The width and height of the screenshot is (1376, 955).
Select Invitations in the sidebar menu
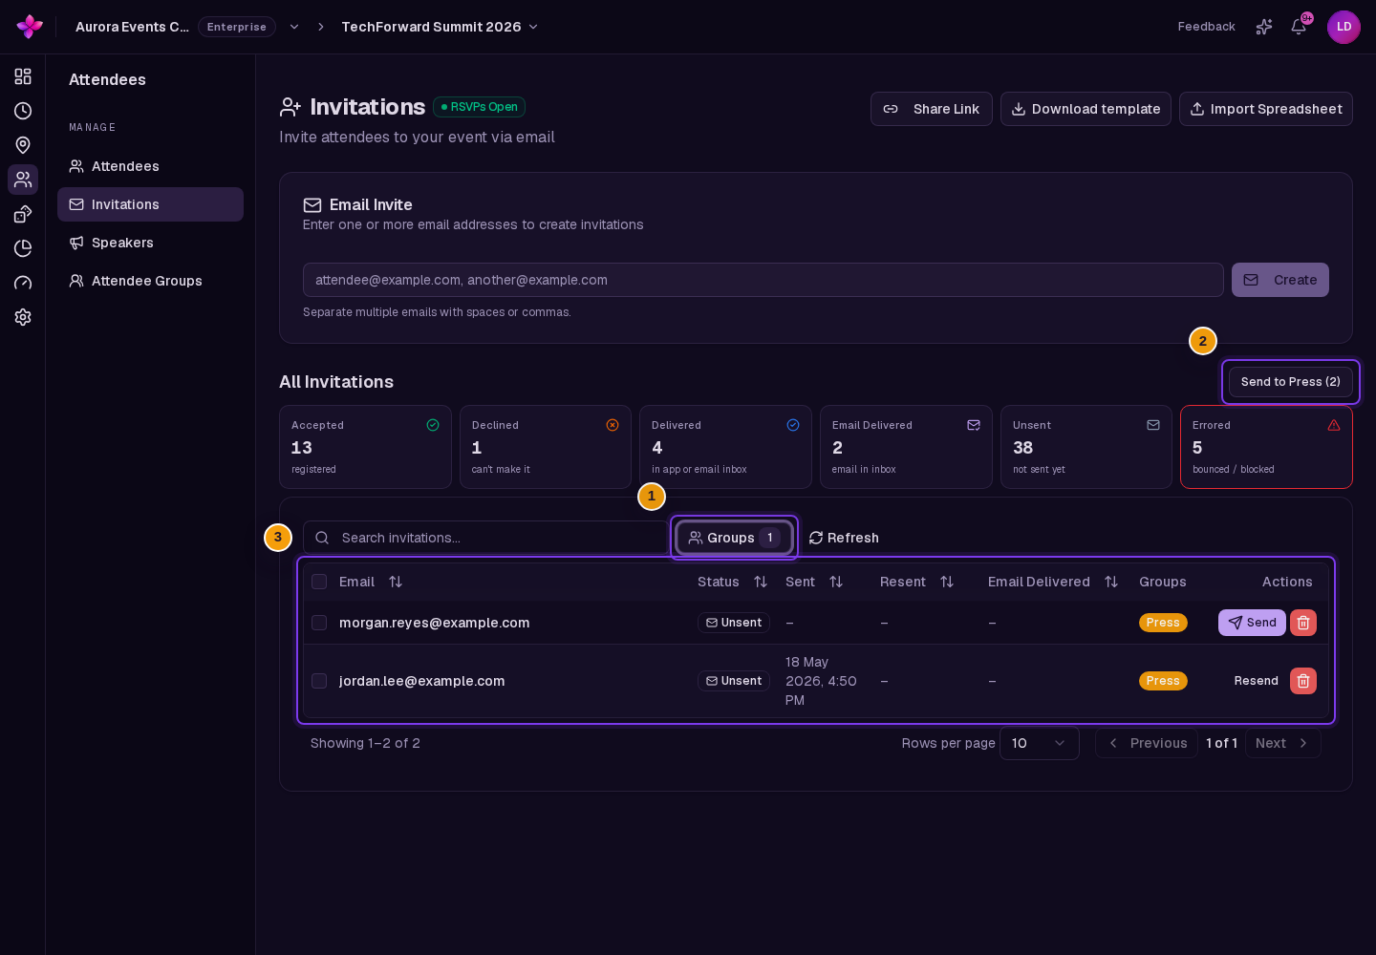pyautogui.click(x=150, y=204)
